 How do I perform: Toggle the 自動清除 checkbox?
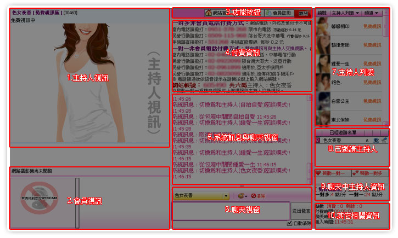[289, 224]
